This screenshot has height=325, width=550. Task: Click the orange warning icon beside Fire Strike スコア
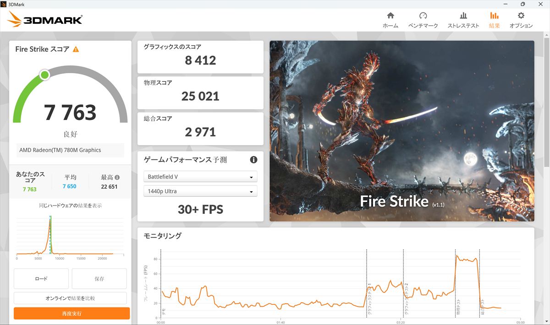(76, 49)
